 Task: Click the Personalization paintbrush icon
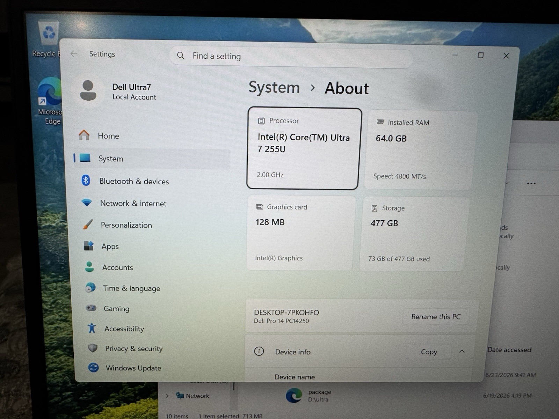tap(88, 224)
